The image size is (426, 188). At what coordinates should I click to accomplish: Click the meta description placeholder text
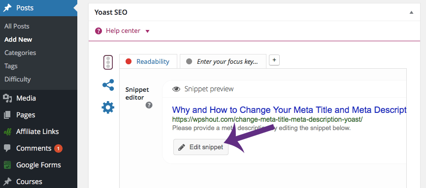click(262, 128)
